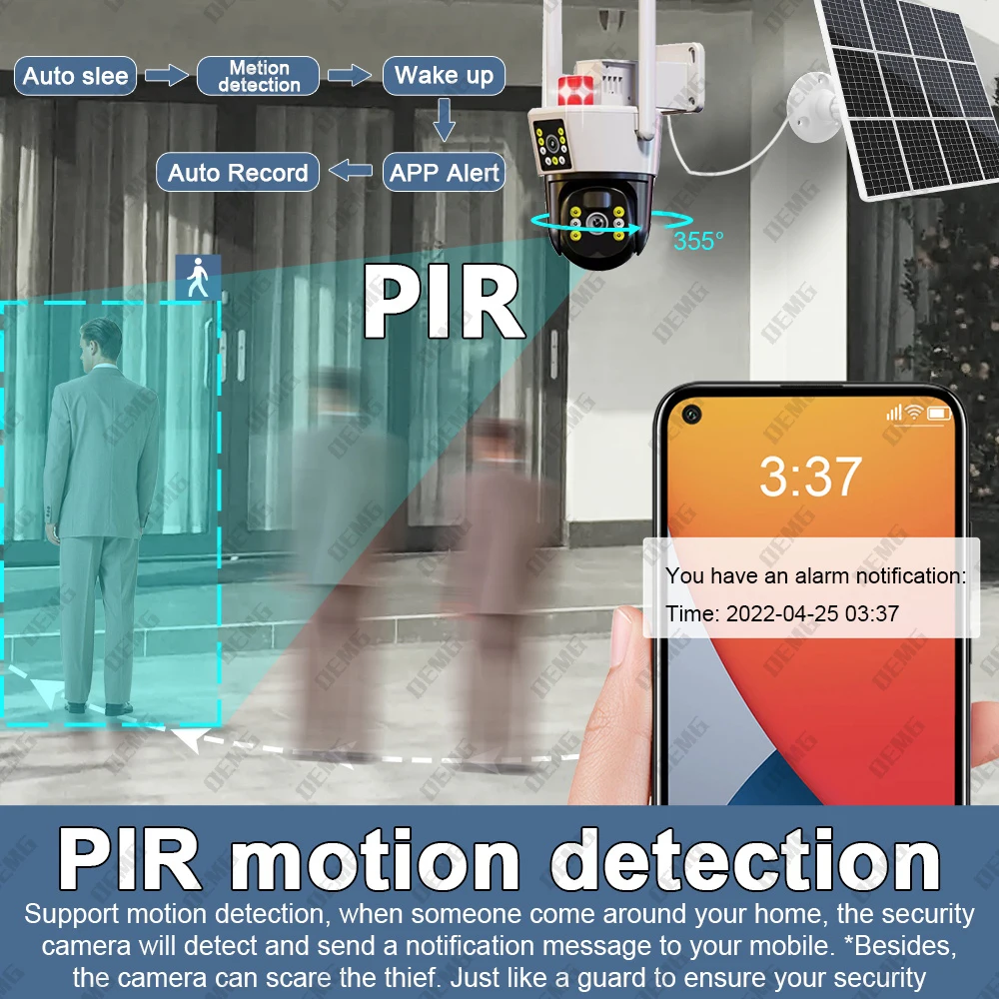Tap the phone's Wi-Fi status icon
Viewport: 999px width, 999px height.
click(914, 413)
